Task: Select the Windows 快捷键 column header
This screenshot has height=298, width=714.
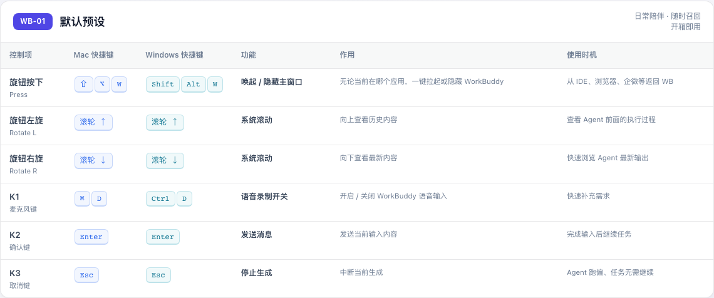Action: click(x=174, y=55)
